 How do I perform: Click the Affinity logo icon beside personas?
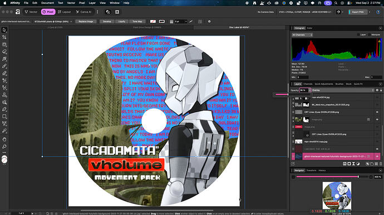pyautogui.click(x=18, y=12)
